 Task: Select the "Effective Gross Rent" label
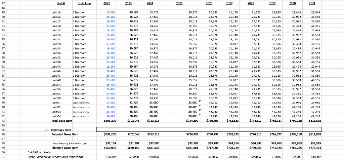[x=65, y=148]
